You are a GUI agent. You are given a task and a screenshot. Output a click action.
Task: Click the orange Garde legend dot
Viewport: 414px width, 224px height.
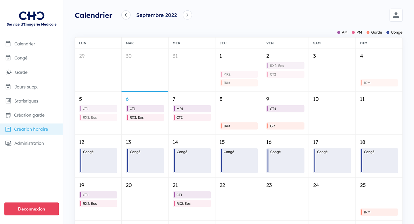click(x=368, y=32)
